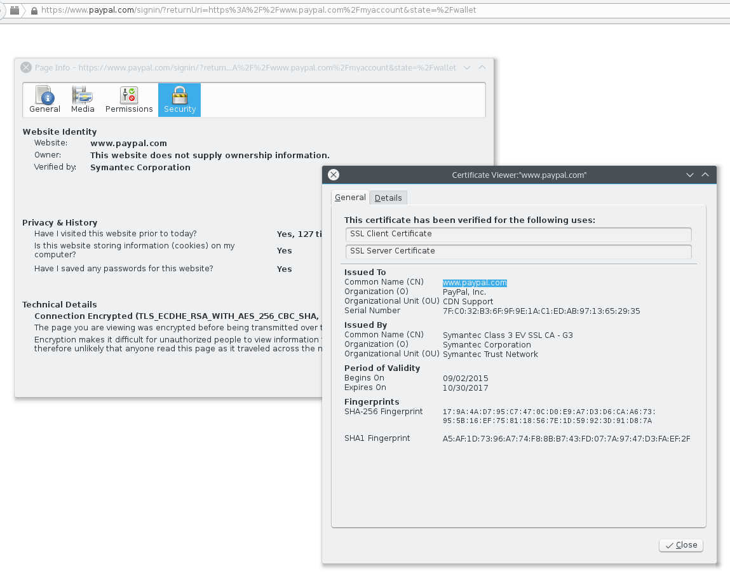This screenshot has width=730, height=573.
Task: Switch to the Details tab in Certificate Viewer
Action: click(x=388, y=198)
